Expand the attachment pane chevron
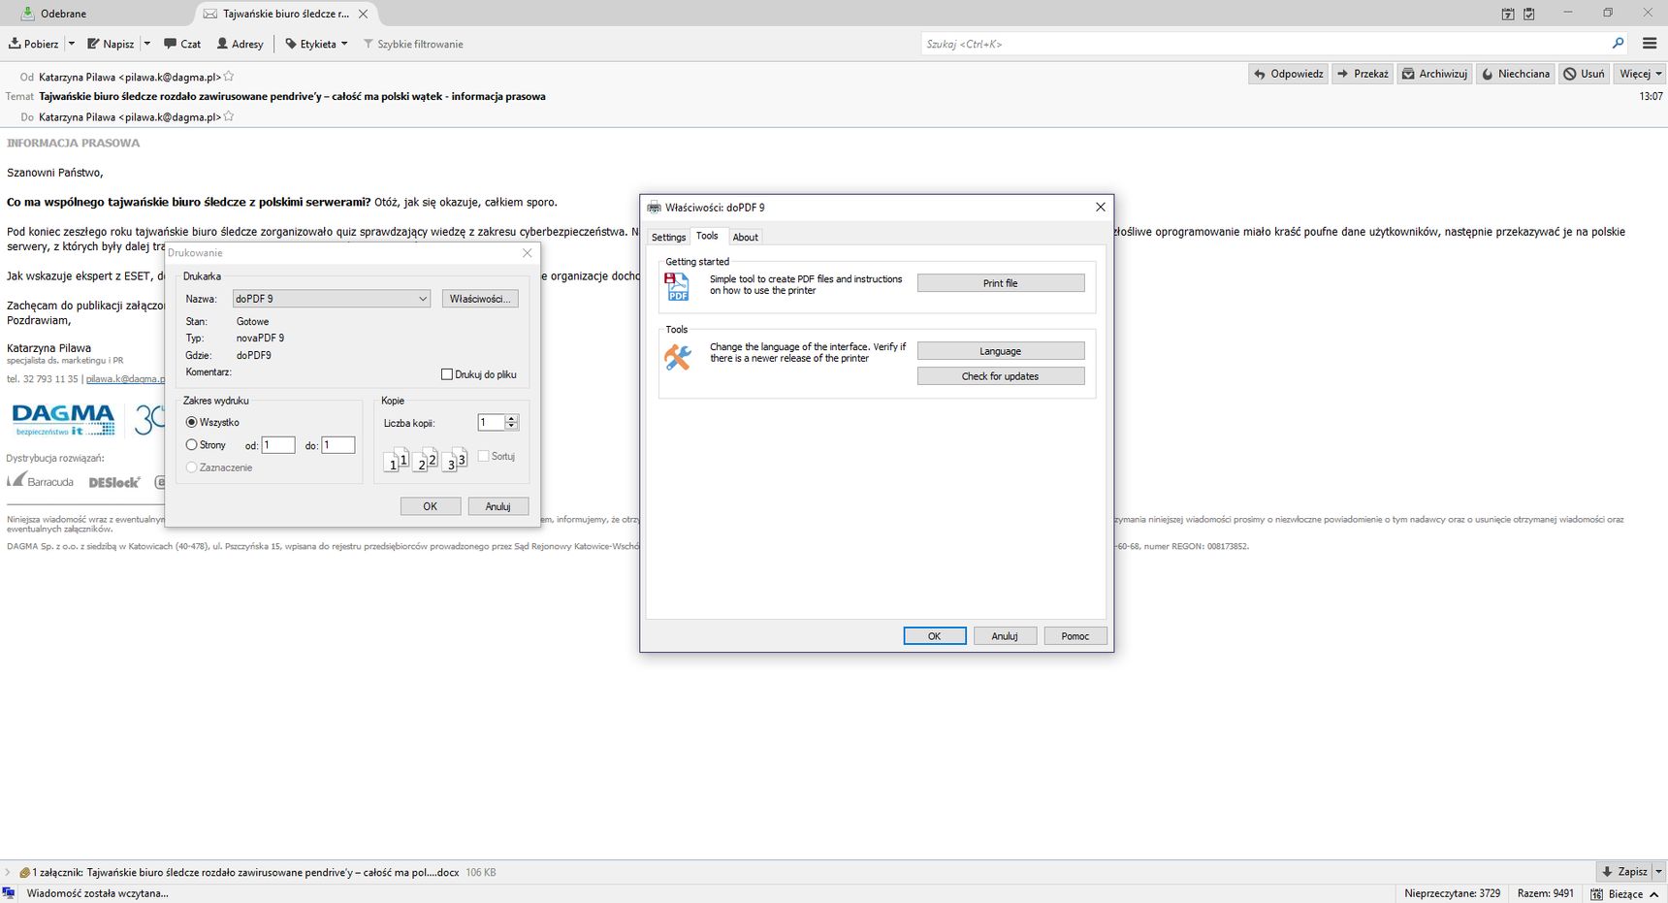1668x903 pixels. pos(8,872)
